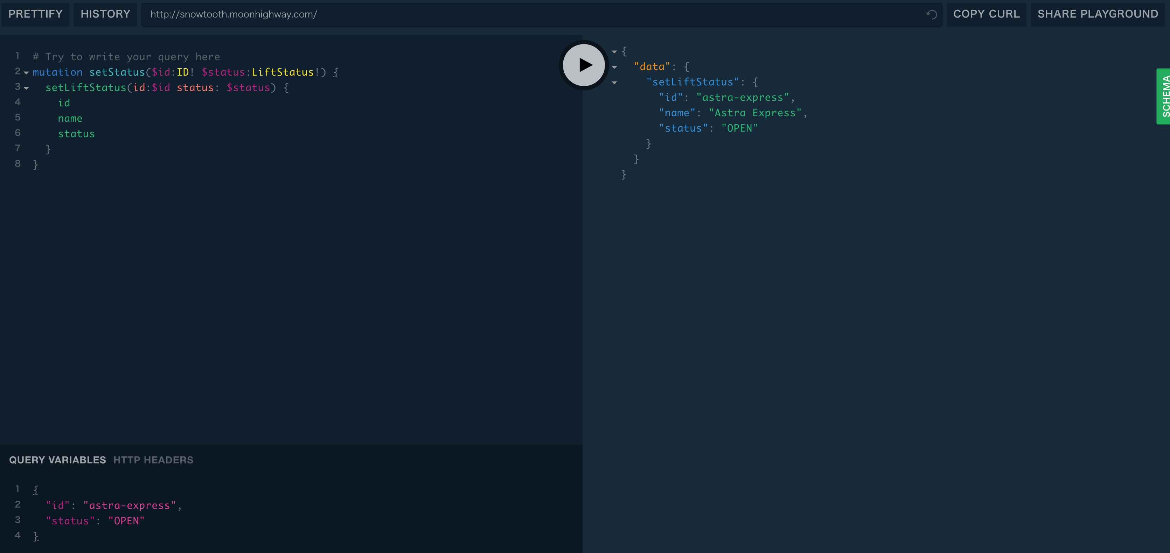Collapse the "setLiftStatus" response arrow
Screen dimensions: 1170x553
click(614, 83)
